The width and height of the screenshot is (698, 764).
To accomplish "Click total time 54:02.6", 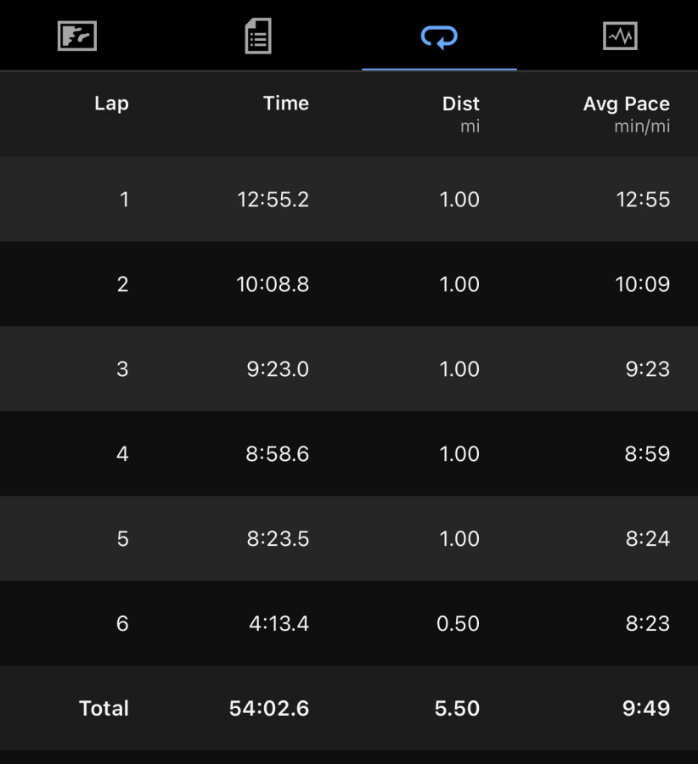I will point(269,708).
